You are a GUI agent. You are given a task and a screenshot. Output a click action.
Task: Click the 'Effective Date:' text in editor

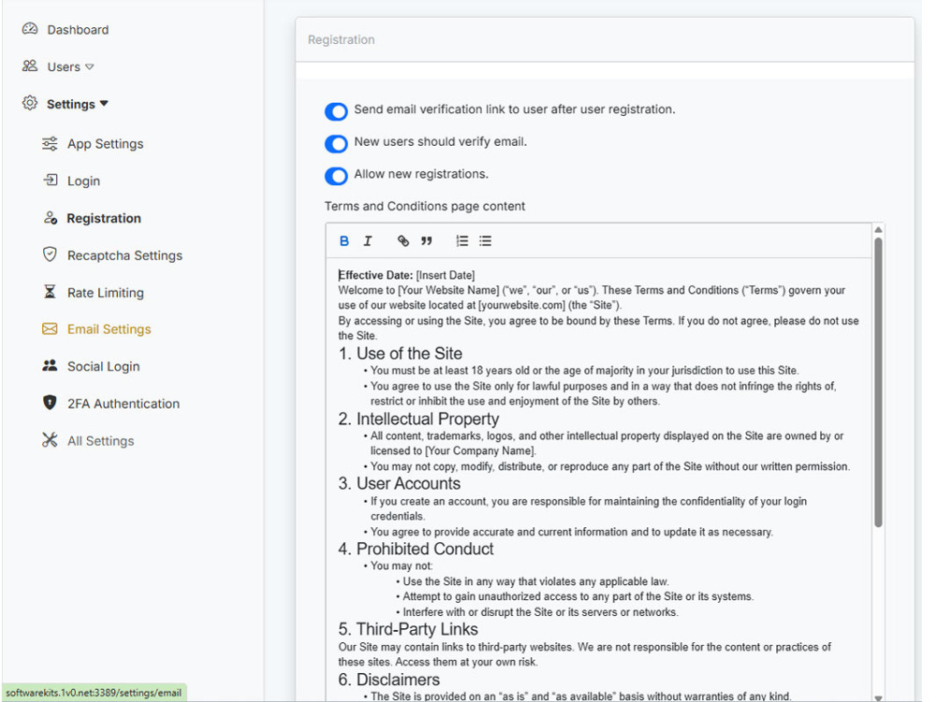(x=375, y=275)
